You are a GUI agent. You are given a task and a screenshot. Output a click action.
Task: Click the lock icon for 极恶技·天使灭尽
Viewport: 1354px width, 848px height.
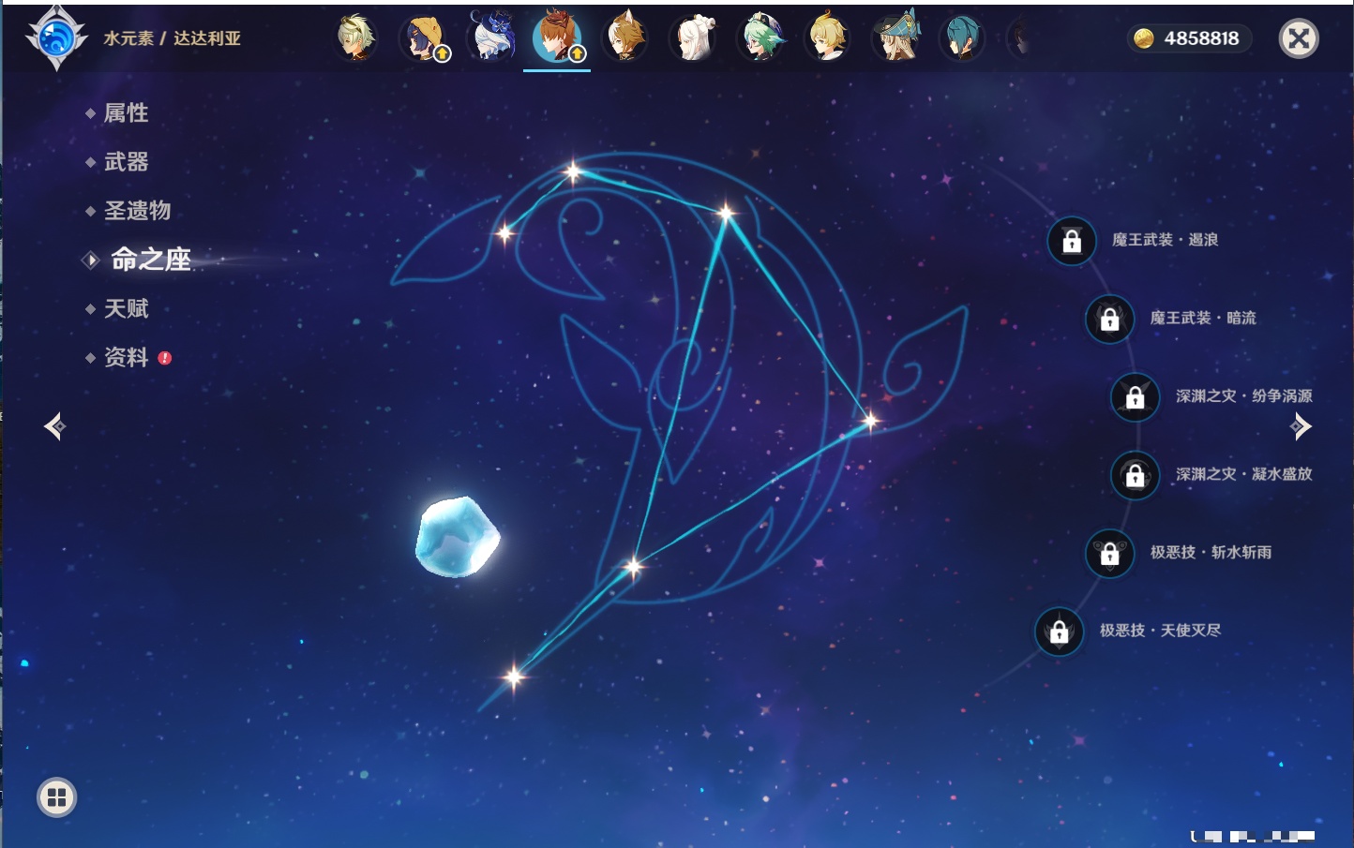(1060, 631)
